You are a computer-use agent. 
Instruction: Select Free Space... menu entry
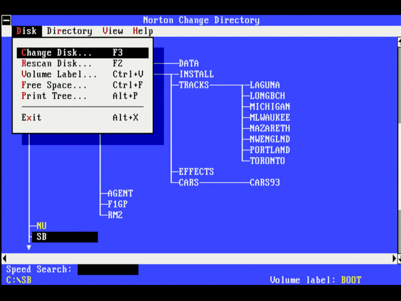(83, 85)
